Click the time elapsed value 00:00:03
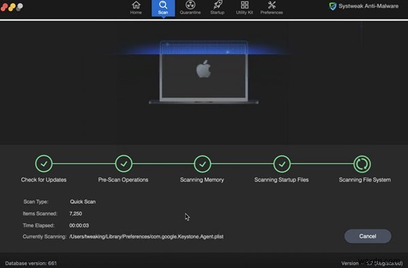 79,225
